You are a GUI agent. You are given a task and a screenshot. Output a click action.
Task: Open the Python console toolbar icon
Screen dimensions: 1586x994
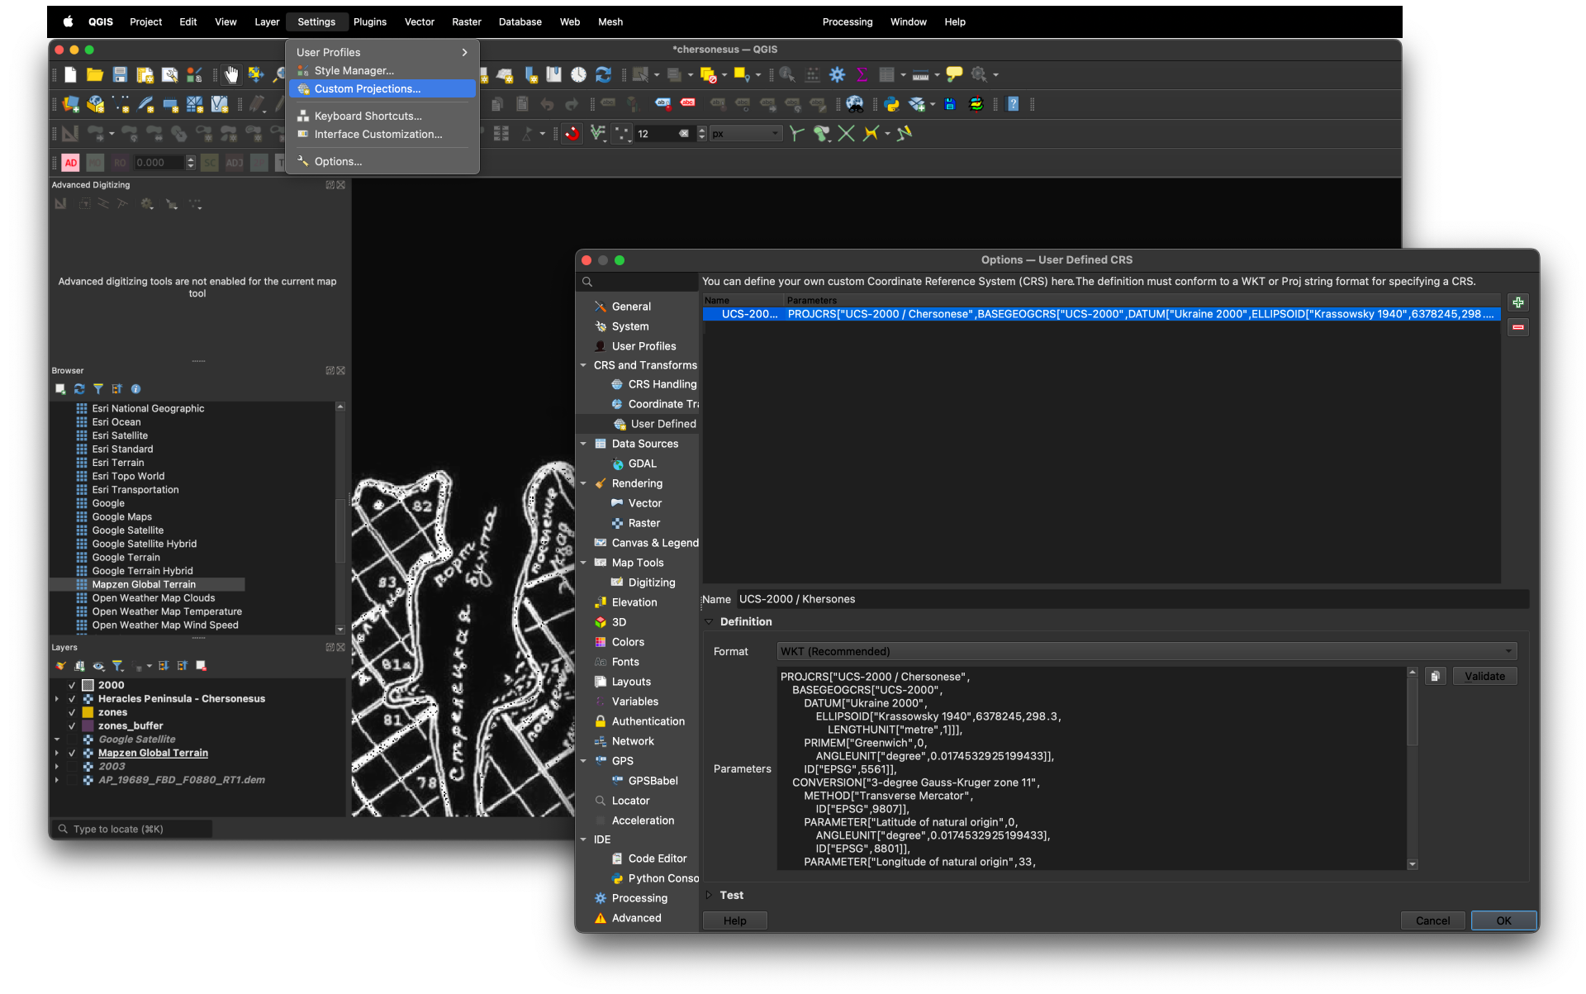(x=891, y=104)
